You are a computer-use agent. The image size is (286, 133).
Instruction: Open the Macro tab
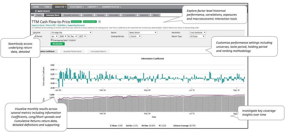point(156,15)
